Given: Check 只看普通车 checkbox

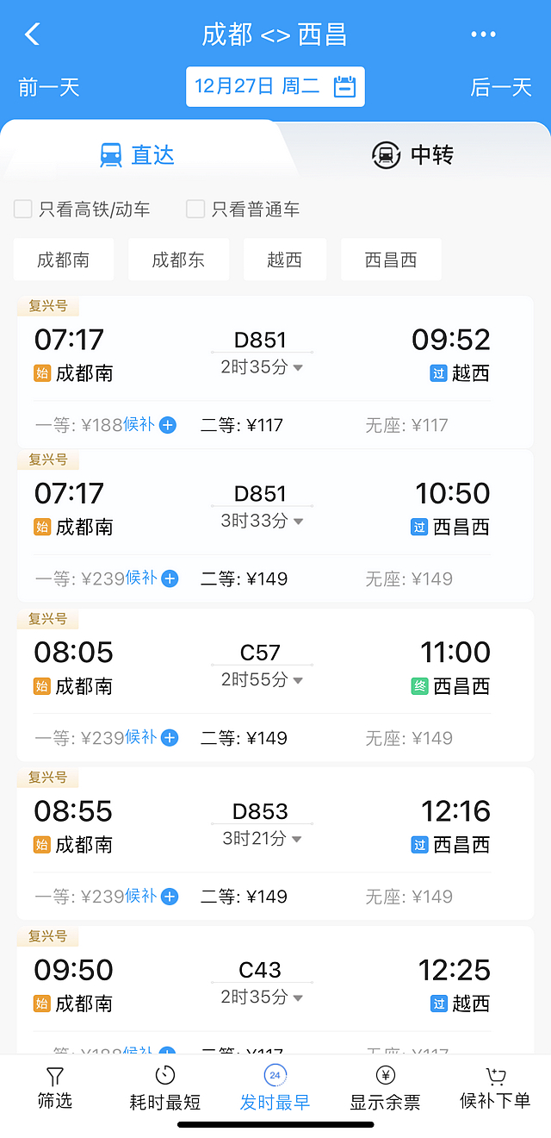Looking at the screenshot, I should 195,209.
